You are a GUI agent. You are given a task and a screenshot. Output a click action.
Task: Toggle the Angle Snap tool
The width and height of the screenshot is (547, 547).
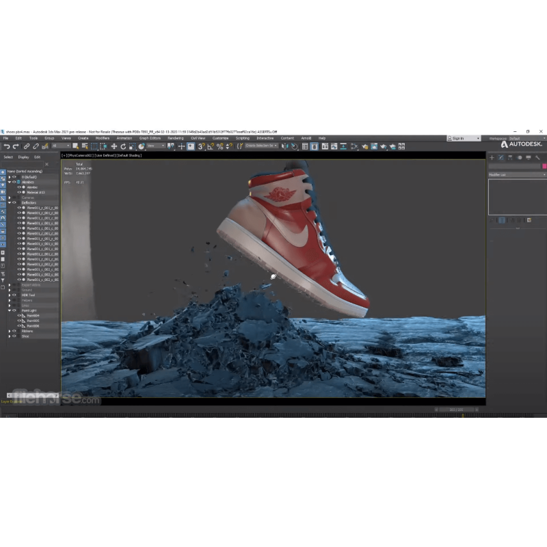click(x=211, y=146)
